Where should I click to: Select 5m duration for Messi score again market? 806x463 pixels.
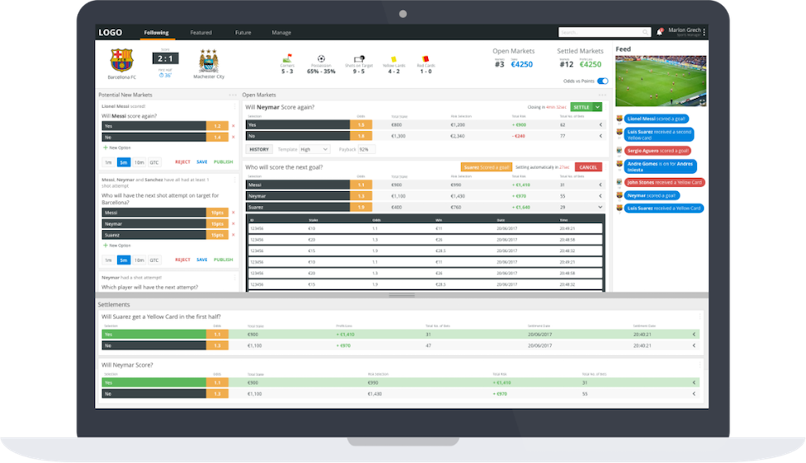tap(123, 162)
